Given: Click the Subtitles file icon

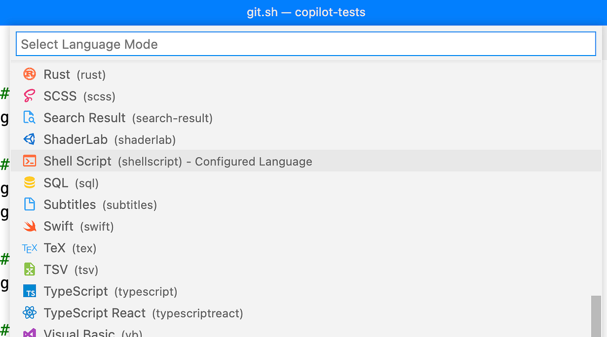Looking at the screenshot, I should point(29,205).
